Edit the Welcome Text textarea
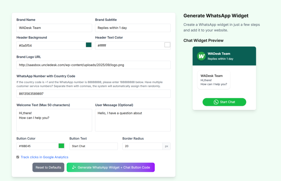This screenshot has width=281, height=181. pos(54,120)
